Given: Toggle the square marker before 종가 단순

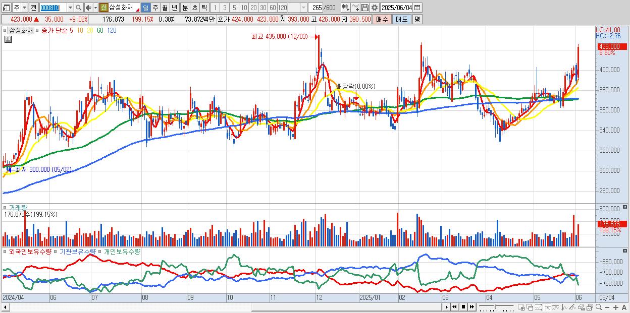Looking at the screenshot, I should tap(37, 30).
